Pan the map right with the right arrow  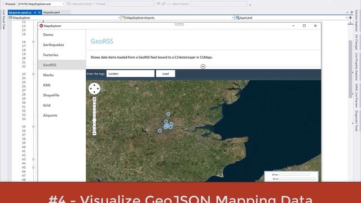[98, 89]
